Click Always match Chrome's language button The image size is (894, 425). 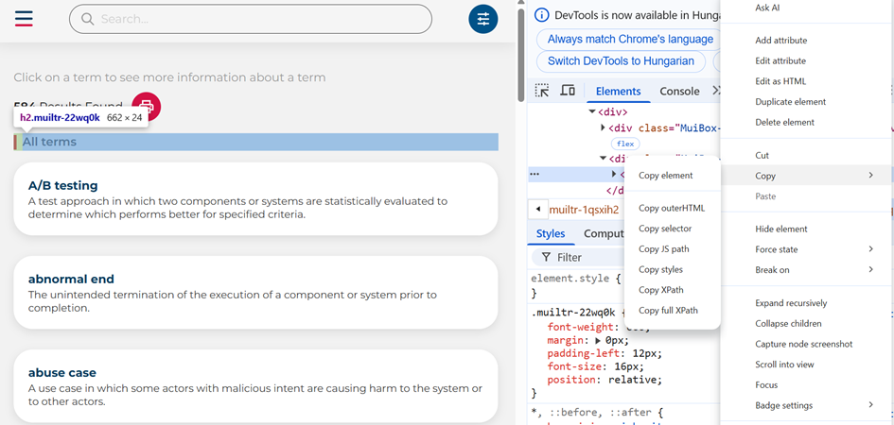coord(630,40)
